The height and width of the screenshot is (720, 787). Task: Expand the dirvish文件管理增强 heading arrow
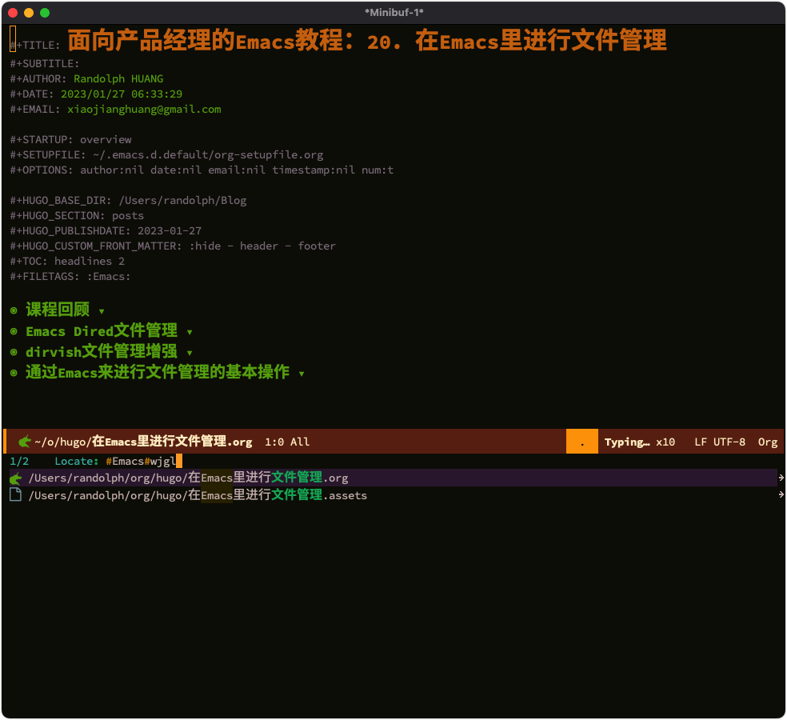click(190, 353)
